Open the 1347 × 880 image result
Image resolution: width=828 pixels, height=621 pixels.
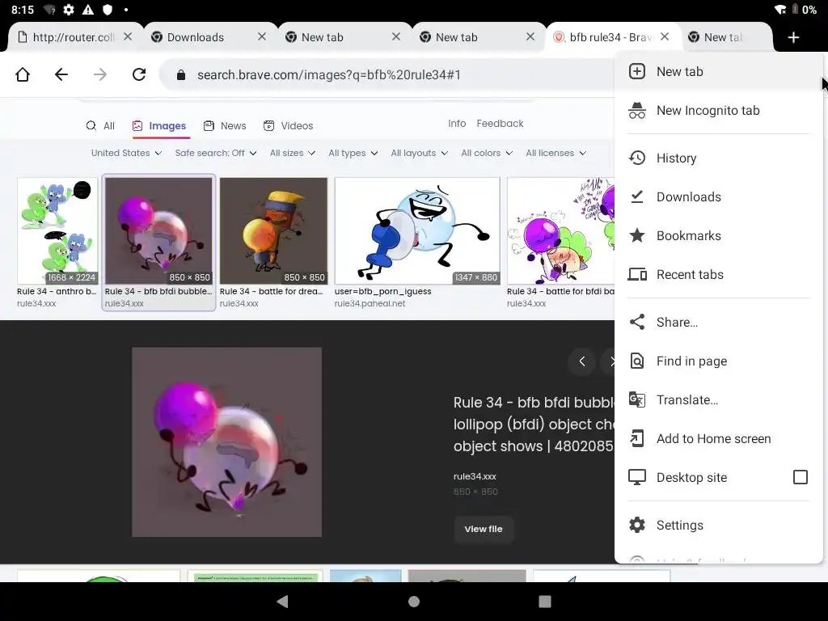click(x=417, y=230)
